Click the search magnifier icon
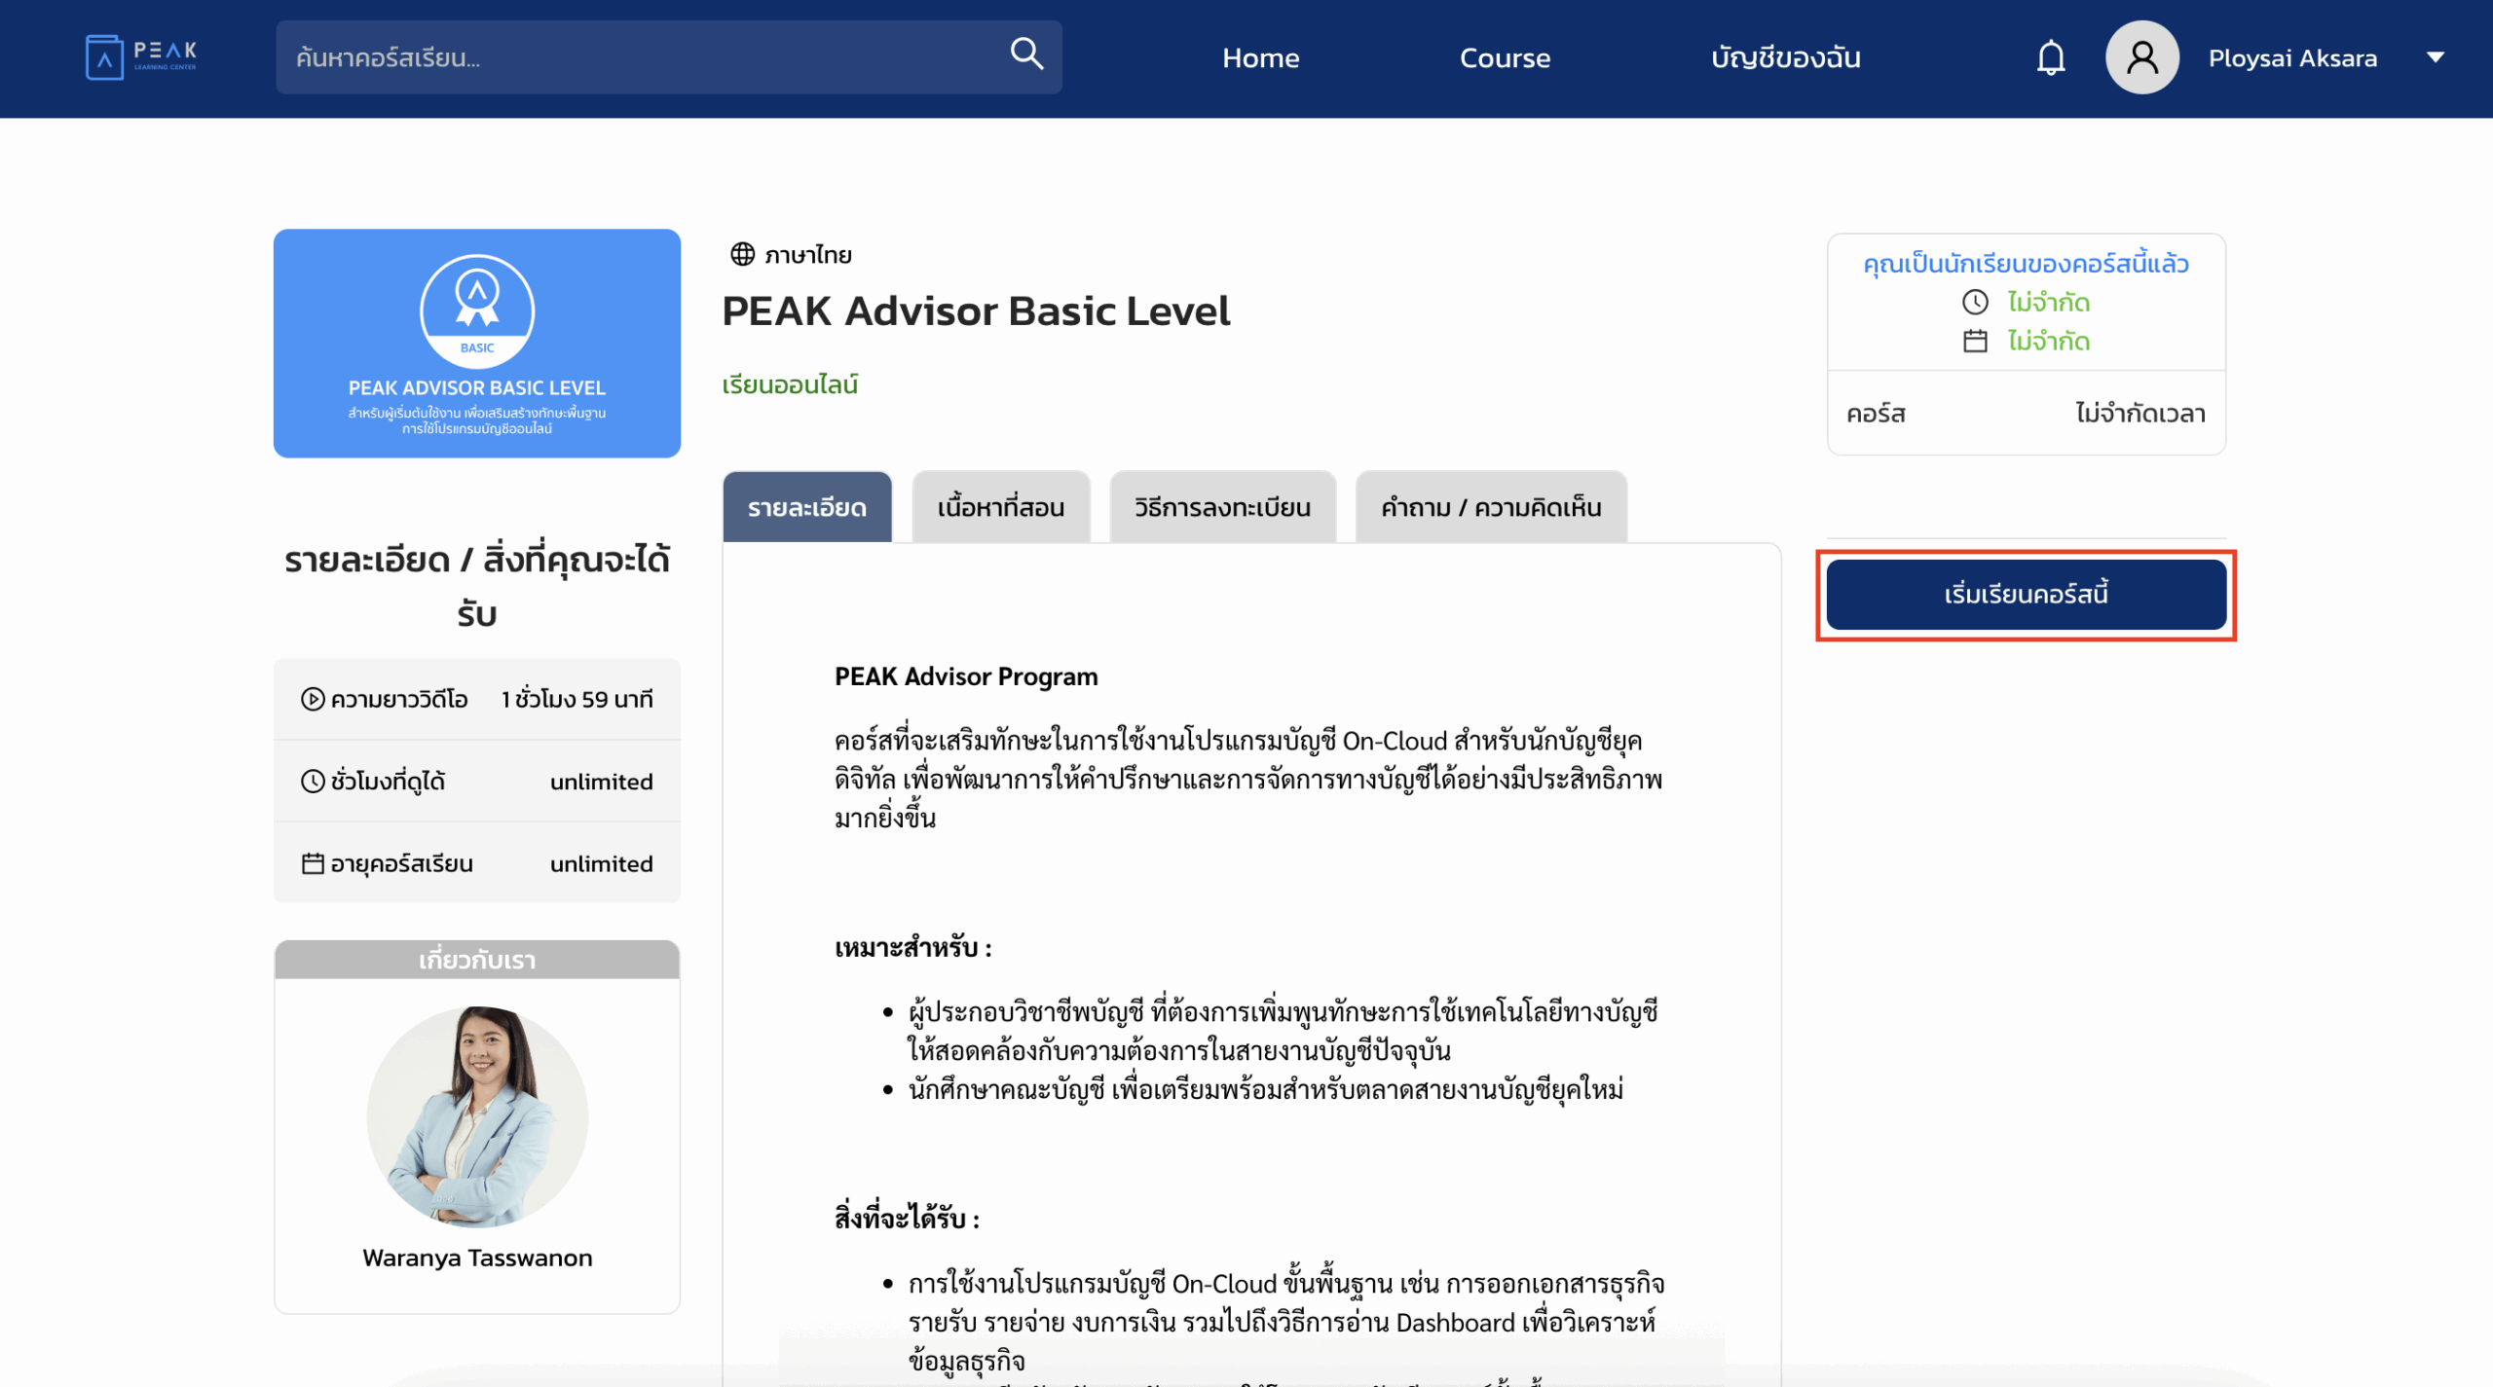 point(1025,55)
